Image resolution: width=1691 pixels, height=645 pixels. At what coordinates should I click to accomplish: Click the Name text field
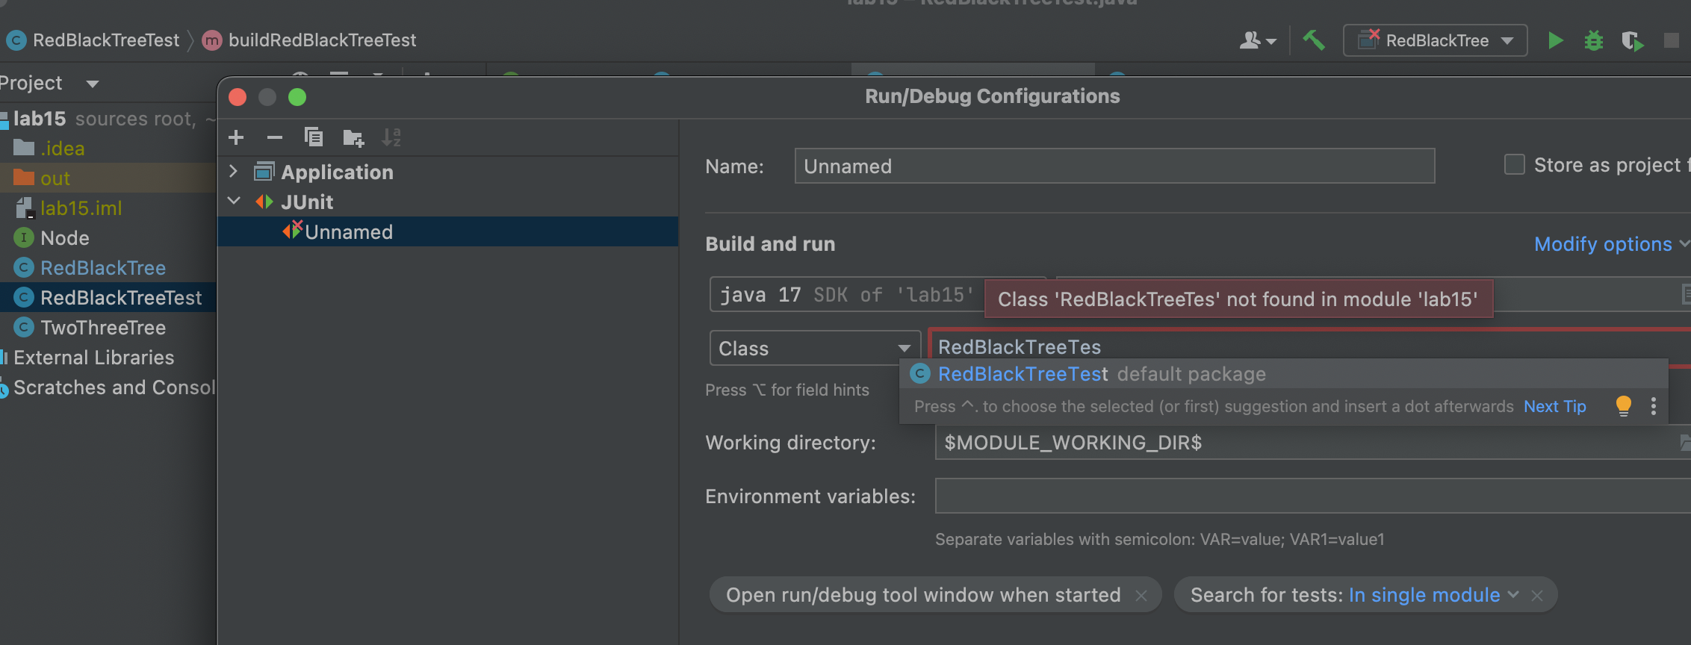point(1114,166)
